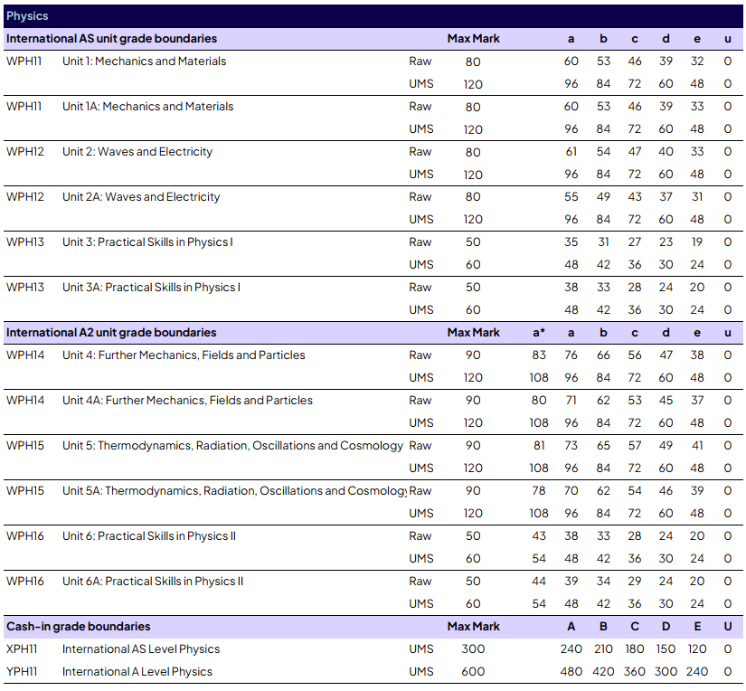This screenshot has width=746, height=691.
Task: Select the YPH11 code
Action: point(22,671)
